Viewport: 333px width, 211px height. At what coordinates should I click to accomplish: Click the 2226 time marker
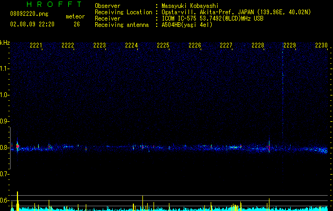(x=195, y=45)
